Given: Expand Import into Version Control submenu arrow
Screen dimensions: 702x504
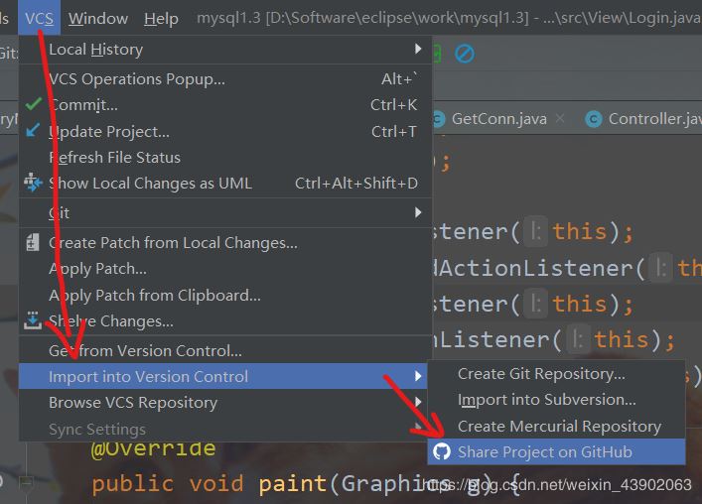Looking at the screenshot, I should (x=418, y=377).
